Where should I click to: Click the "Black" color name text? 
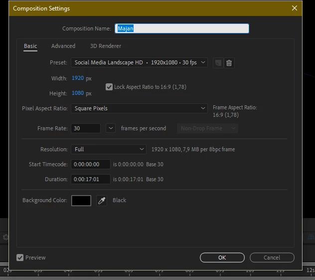coord(119,200)
